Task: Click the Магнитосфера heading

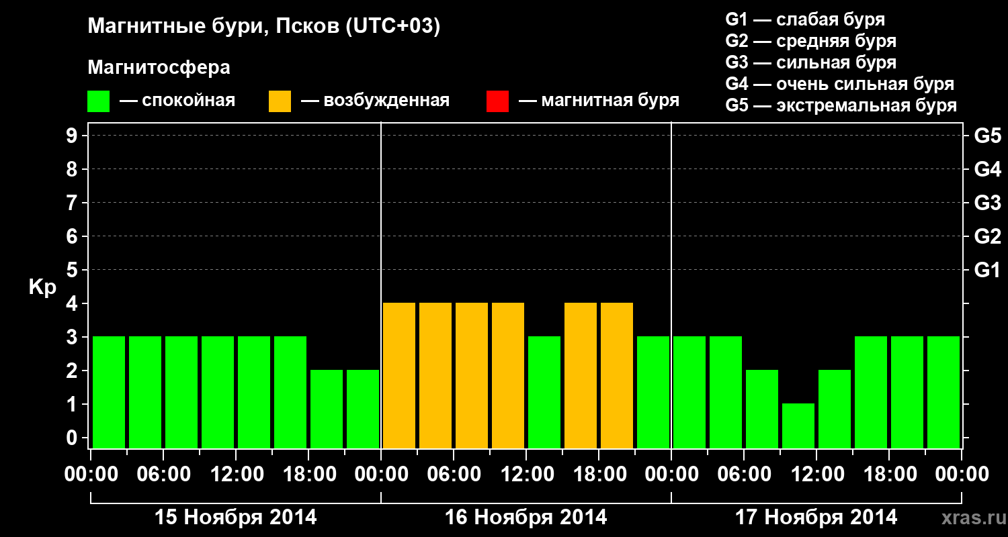Action: tap(159, 68)
